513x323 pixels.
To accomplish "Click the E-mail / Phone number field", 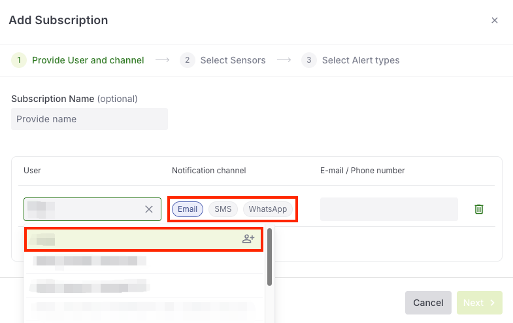I will click(389, 209).
